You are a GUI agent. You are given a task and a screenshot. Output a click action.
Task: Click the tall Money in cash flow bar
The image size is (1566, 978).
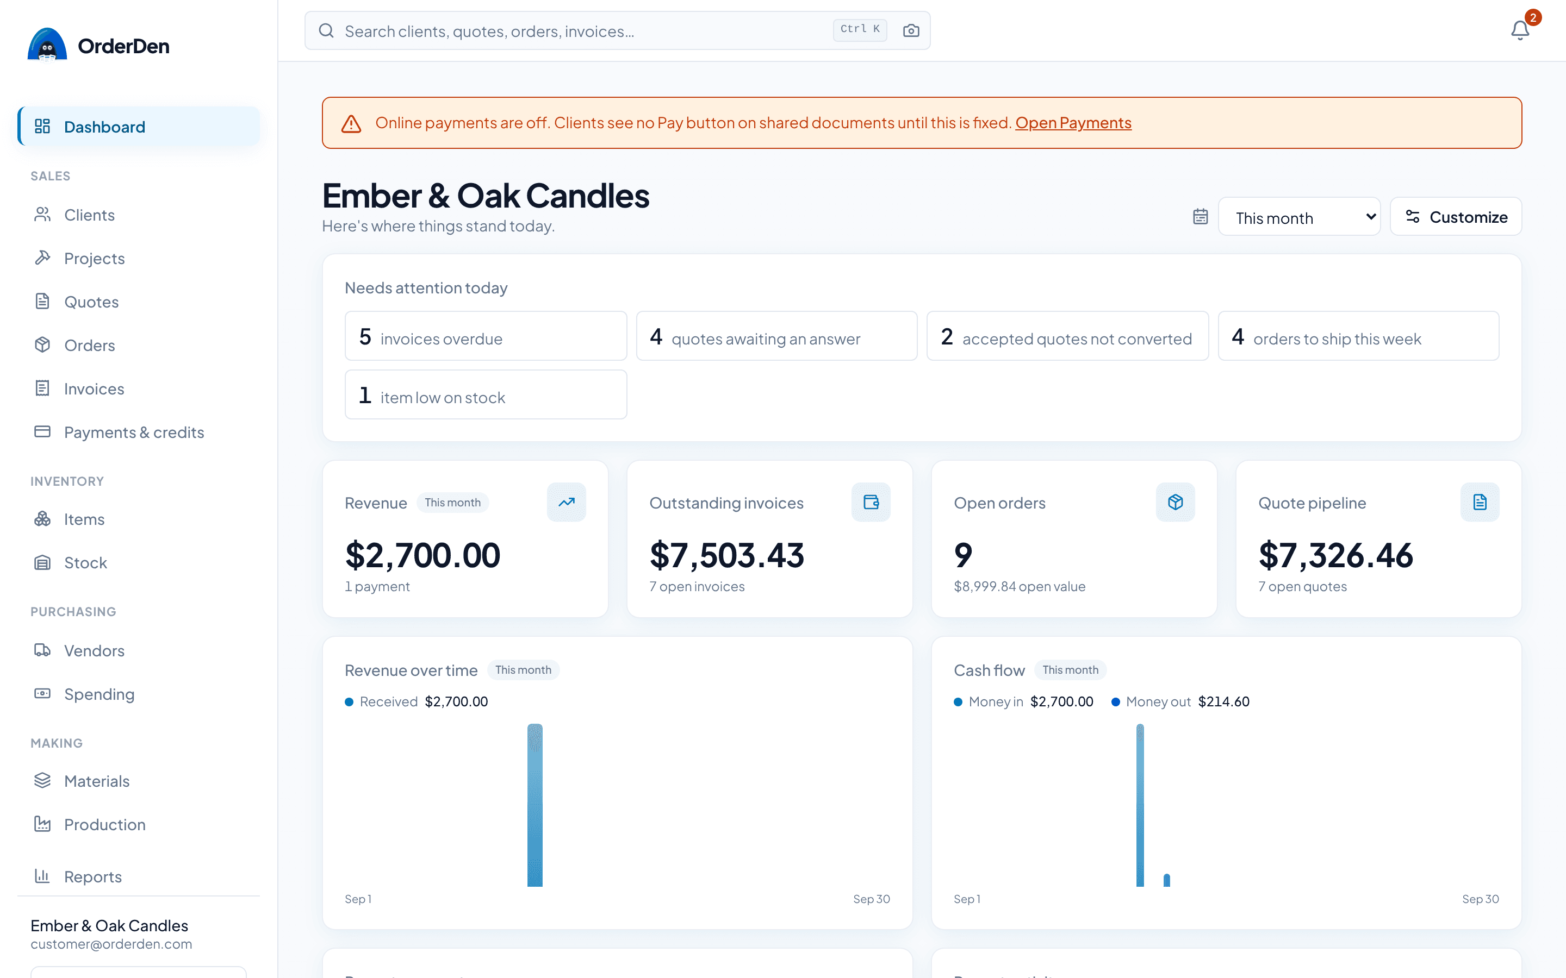coord(1140,805)
